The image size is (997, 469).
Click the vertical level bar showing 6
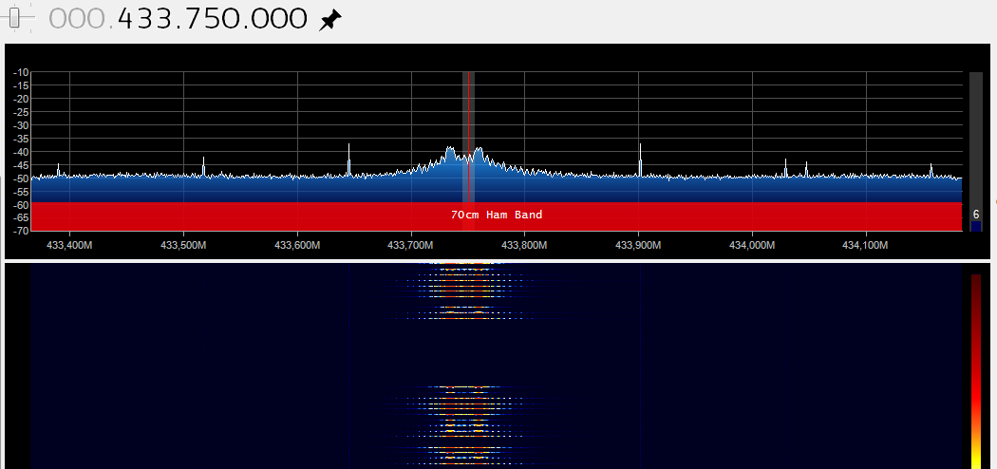coord(975,152)
